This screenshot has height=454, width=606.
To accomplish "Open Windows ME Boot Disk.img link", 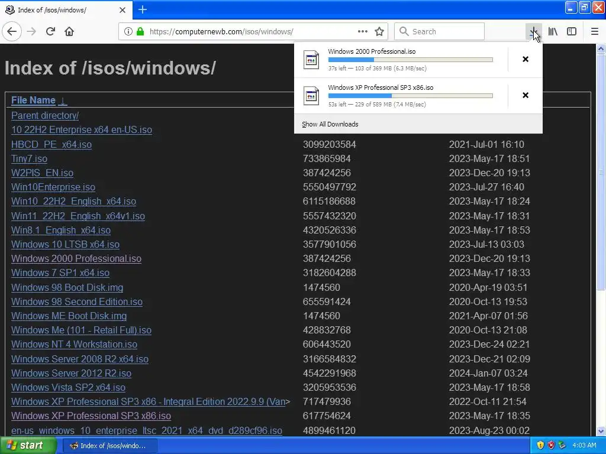I will pyautogui.click(x=69, y=316).
